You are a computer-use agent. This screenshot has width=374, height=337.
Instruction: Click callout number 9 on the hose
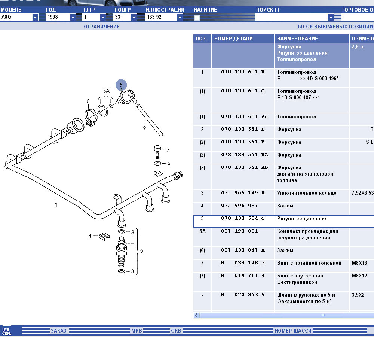pyautogui.click(x=144, y=128)
